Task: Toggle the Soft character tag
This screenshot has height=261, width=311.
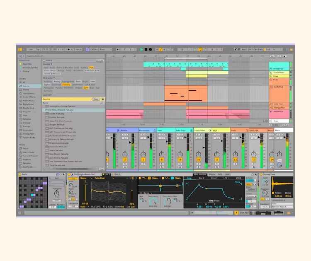Action: (x=86, y=88)
